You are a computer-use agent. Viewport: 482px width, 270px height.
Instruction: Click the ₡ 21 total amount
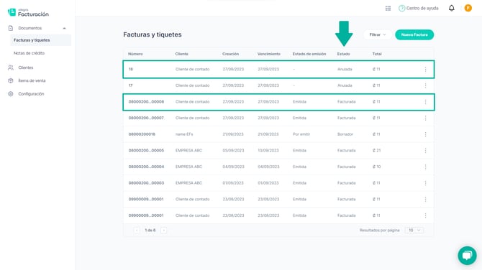[376, 151]
